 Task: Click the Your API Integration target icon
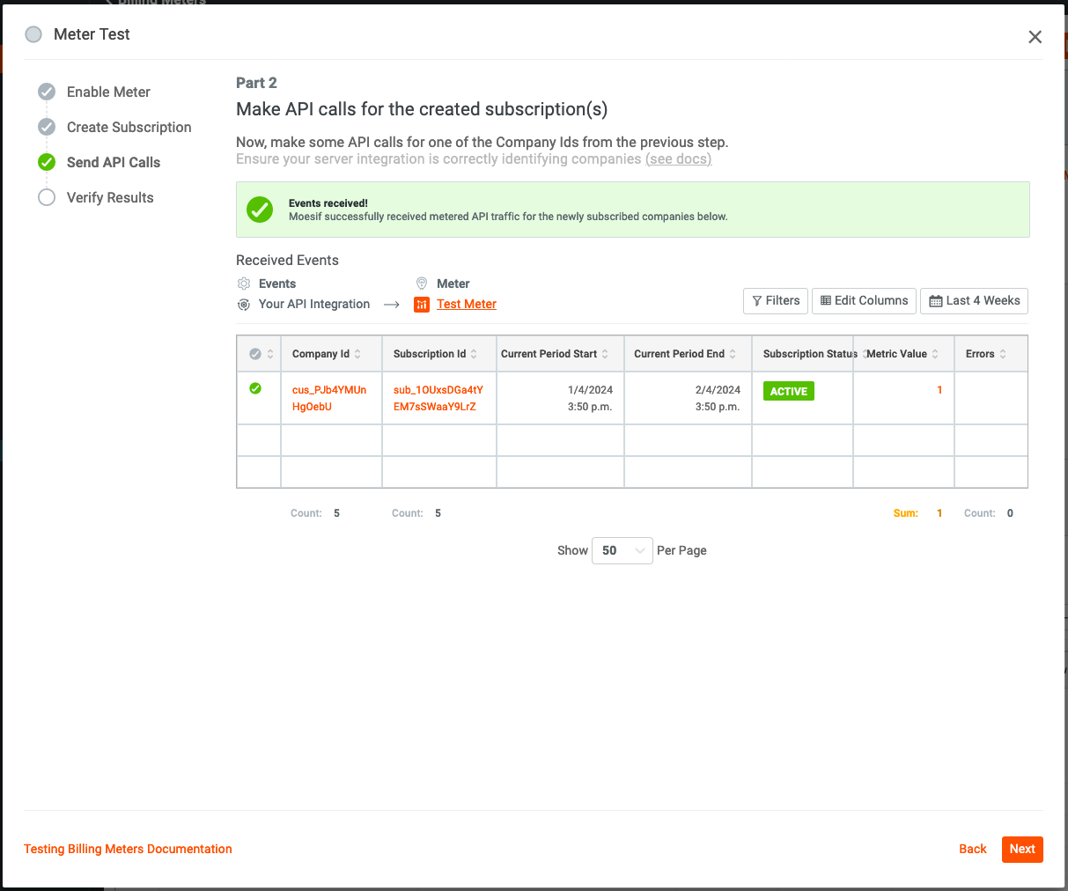[244, 305]
